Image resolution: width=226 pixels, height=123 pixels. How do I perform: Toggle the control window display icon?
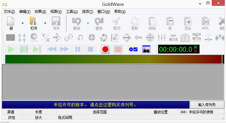click(146, 49)
